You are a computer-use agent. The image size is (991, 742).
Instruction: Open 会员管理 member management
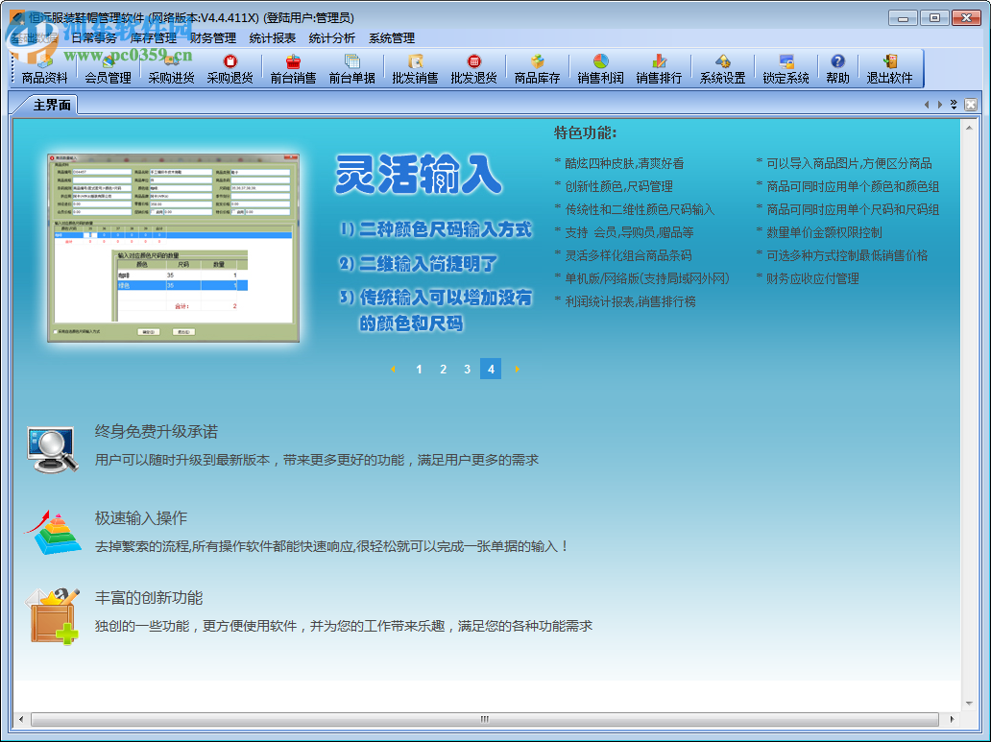point(108,69)
